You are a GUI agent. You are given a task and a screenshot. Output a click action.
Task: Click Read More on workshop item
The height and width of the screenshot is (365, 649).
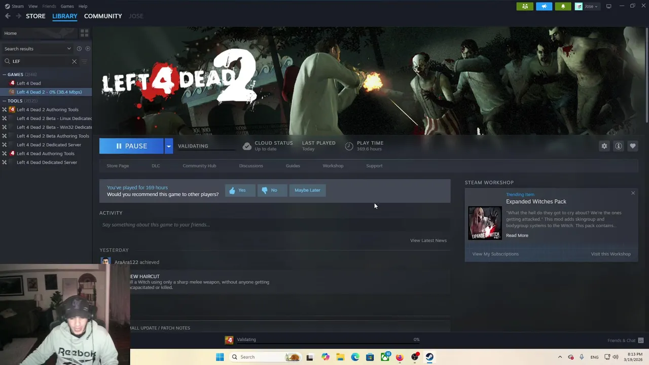coord(517,235)
